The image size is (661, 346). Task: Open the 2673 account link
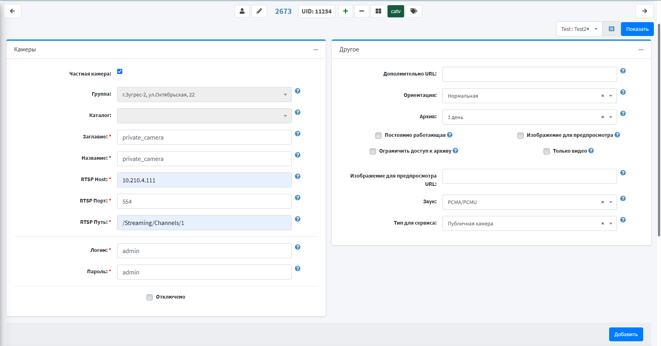tap(283, 11)
